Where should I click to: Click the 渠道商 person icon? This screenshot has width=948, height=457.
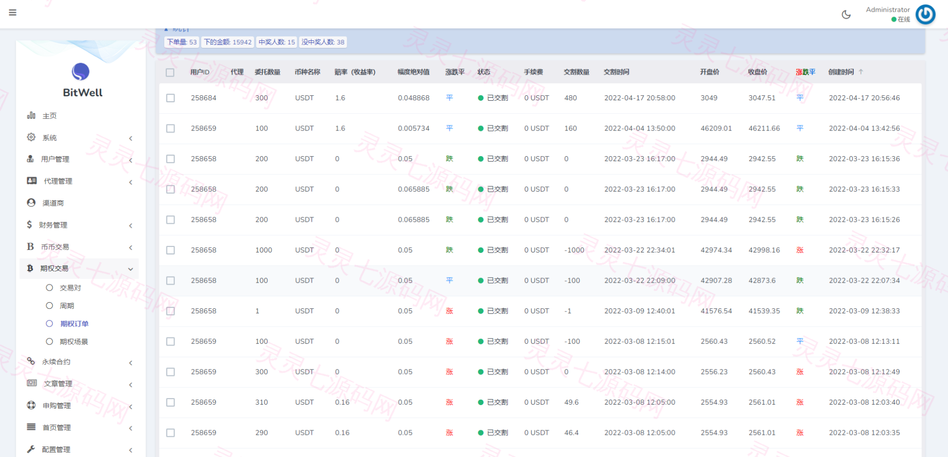click(31, 203)
